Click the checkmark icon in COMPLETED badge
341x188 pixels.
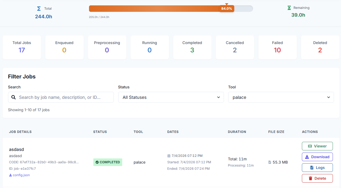tap(97, 162)
